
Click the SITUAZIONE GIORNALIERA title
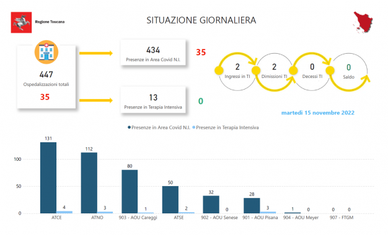pos(201,20)
